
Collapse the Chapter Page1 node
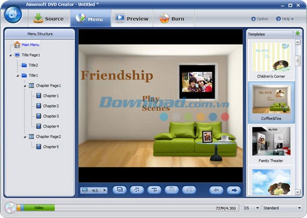pos(25,86)
